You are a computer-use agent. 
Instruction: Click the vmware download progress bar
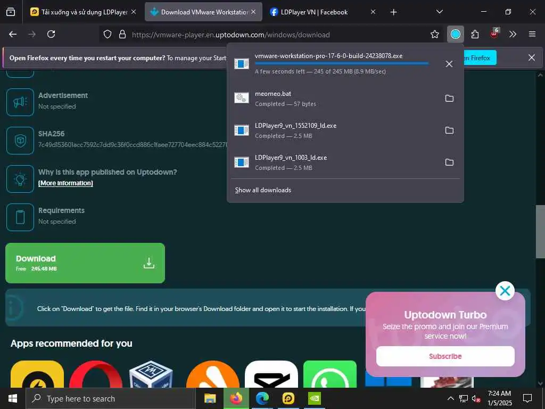tap(342, 63)
